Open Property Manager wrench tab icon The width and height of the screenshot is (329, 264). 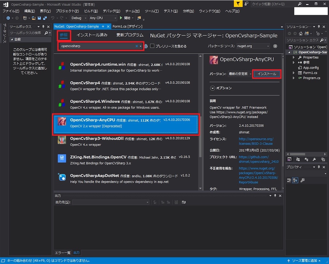point(314,159)
